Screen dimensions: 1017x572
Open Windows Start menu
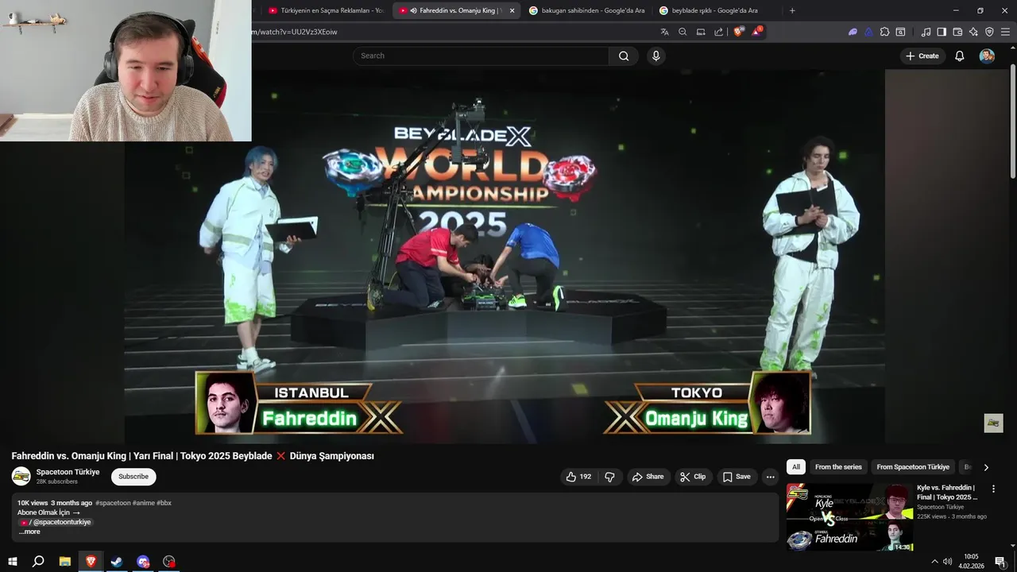[x=13, y=562]
